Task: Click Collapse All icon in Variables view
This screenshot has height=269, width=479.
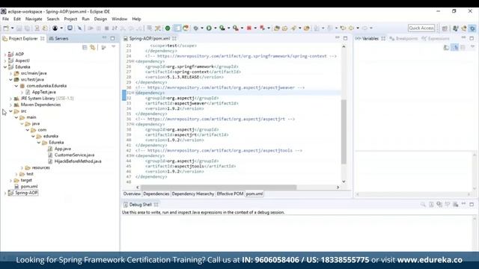Action: tap(463, 47)
